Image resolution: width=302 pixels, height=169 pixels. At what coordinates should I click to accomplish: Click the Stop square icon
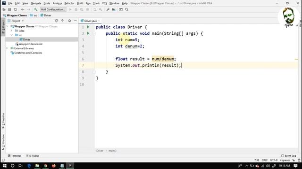(88, 9)
